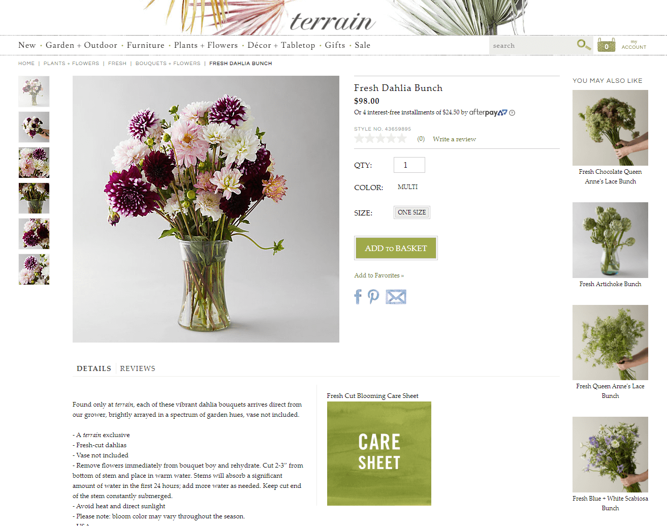Click Write a review link

(x=454, y=139)
